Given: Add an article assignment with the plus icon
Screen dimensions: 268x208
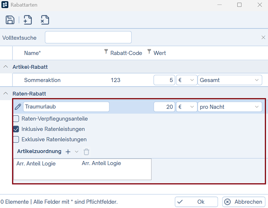Looking at the screenshot, I should 68,152.
